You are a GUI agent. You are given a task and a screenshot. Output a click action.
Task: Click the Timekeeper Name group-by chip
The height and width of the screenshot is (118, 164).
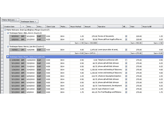pyautogui.click(x=29, y=22)
